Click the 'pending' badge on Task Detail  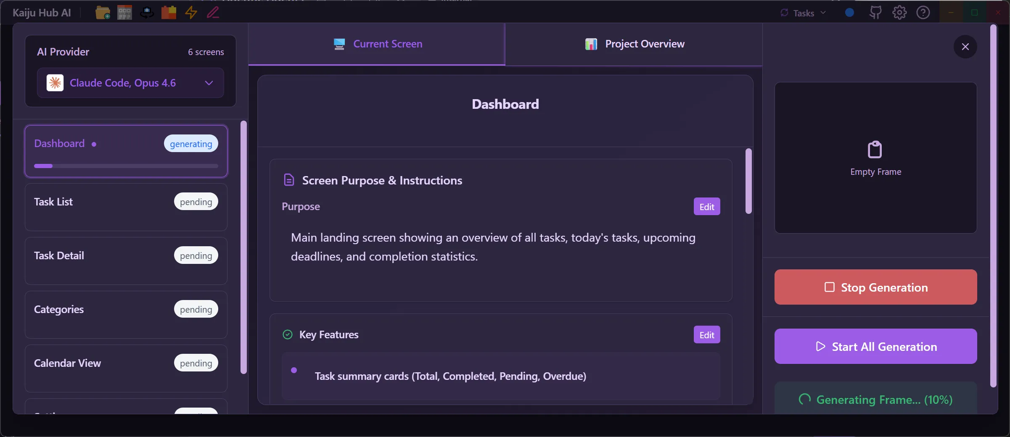196,255
